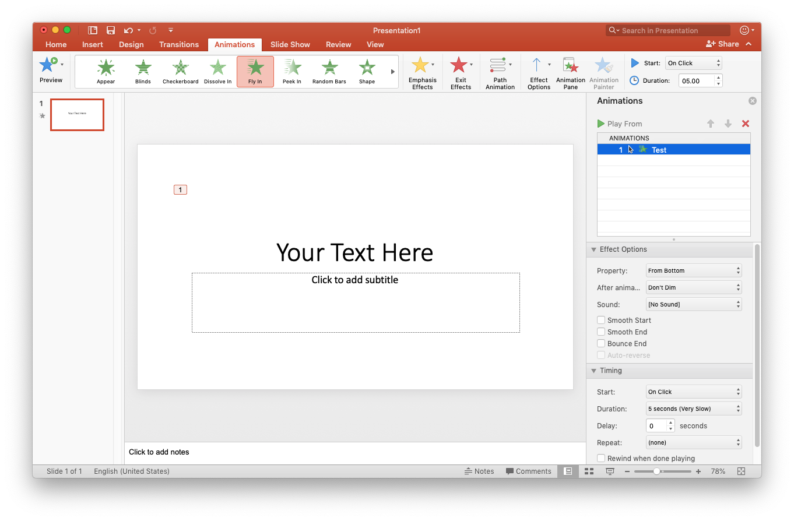This screenshot has height=521, width=794.
Task: Check Rewind when done playing
Action: (x=601, y=458)
